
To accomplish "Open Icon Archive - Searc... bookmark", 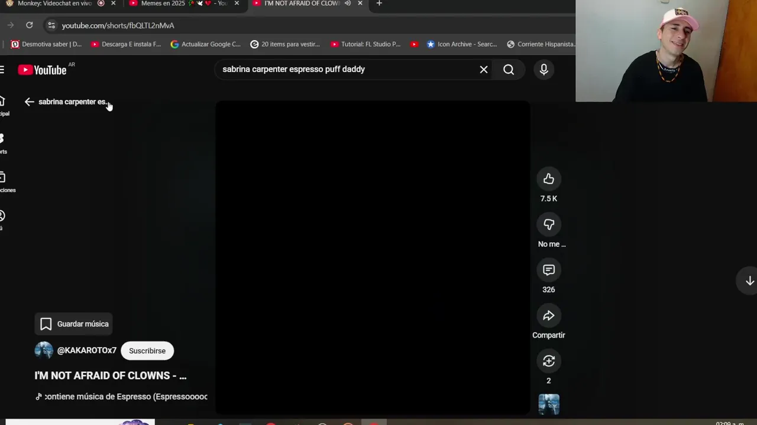I will point(462,44).
